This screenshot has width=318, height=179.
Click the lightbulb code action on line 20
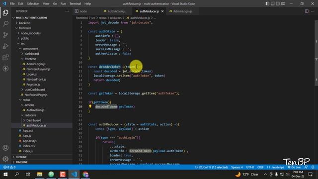coord(90,106)
